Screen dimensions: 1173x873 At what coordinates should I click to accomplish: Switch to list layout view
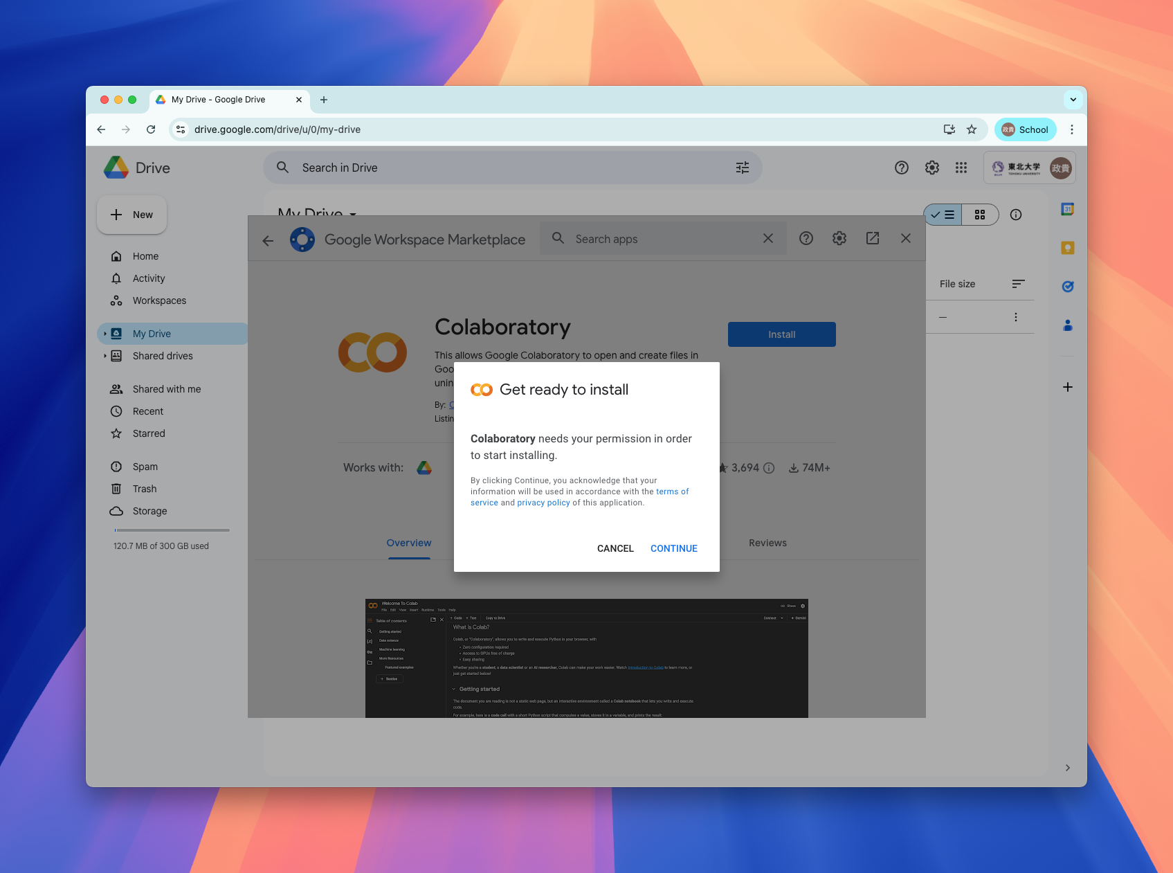[x=943, y=215]
